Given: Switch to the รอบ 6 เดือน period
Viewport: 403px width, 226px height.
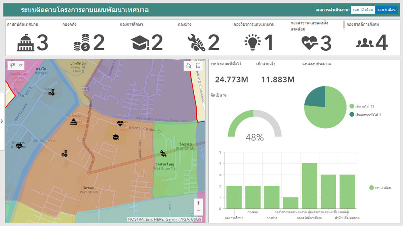Looking at the screenshot, I should coord(386,10).
